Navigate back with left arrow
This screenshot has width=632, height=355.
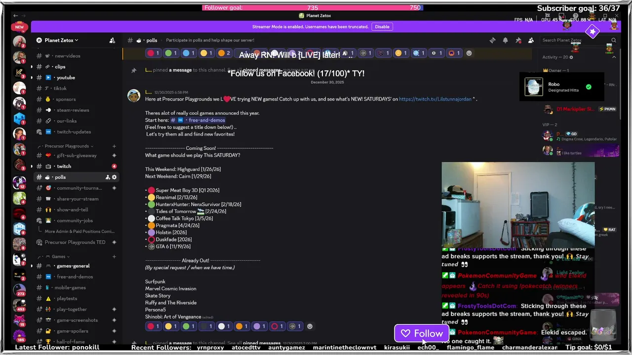pyautogui.click(x=16, y=16)
